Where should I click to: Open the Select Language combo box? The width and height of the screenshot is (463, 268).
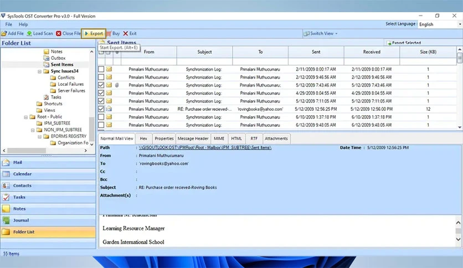[440, 24]
